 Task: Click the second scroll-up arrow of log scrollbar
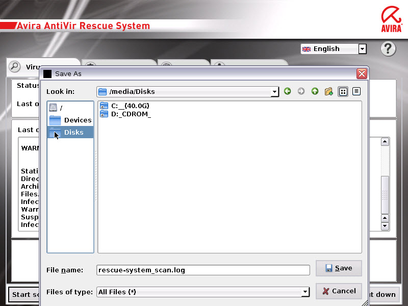[x=385, y=218]
